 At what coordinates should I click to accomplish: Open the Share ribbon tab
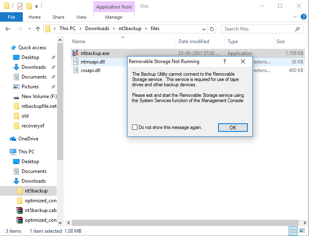(x=58, y=17)
